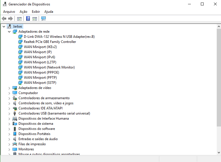Screen dimensions: 221x162
Task: Select 'D-Link DWA-132 Wireless N USB Adapter(rev.B)' text
Action: 59,37
